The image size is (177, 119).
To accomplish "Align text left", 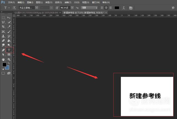I will (x=102, y=8).
